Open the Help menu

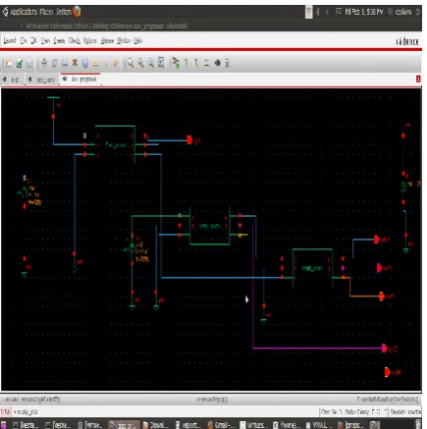(x=137, y=40)
